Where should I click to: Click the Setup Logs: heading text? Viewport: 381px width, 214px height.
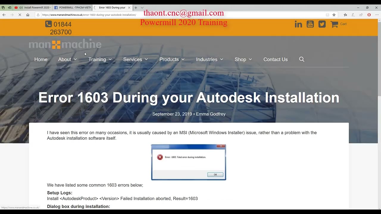pyautogui.click(x=60, y=193)
